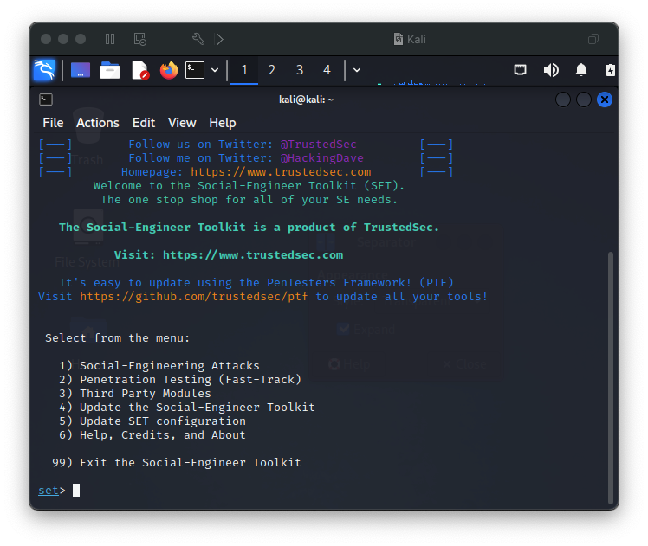Launch terminal emulator from the panel
The width and height of the screenshot is (648, 546).
195,70
